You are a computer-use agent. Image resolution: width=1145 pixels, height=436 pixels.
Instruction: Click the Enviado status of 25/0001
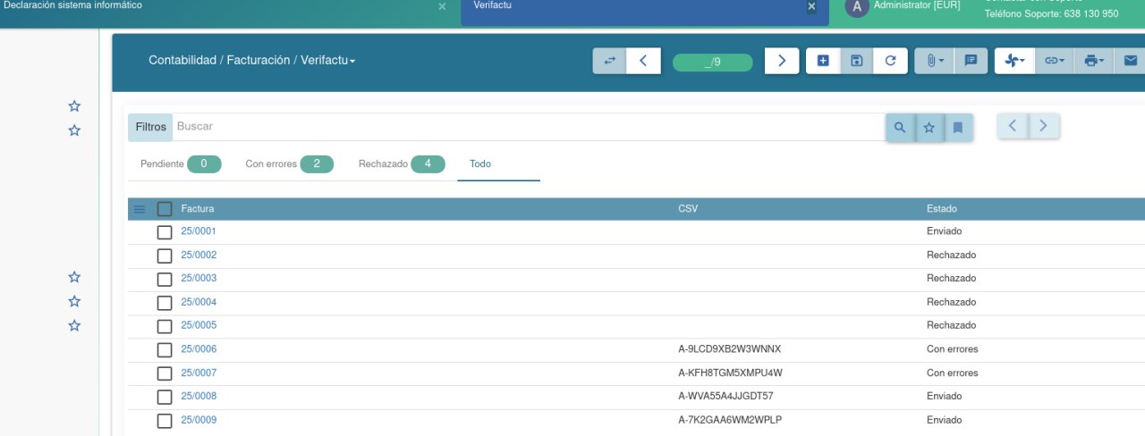pos(945,231)
